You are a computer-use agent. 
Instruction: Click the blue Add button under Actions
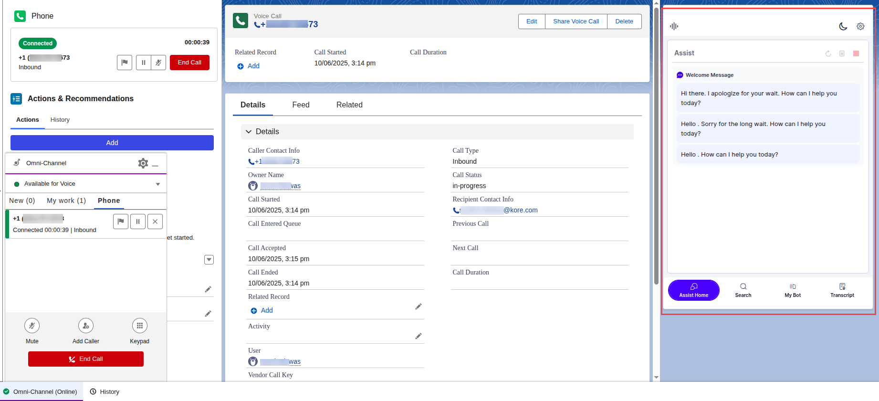[112, 143]
